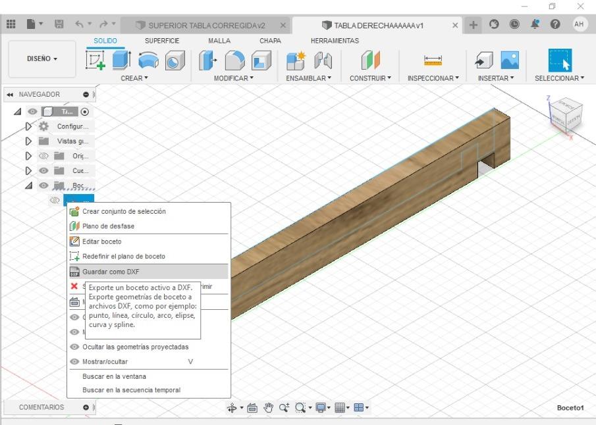596x425 pixels.
Task: Open the ENSAMBLAR dropdown menu
Action: [x=308, y=78]
